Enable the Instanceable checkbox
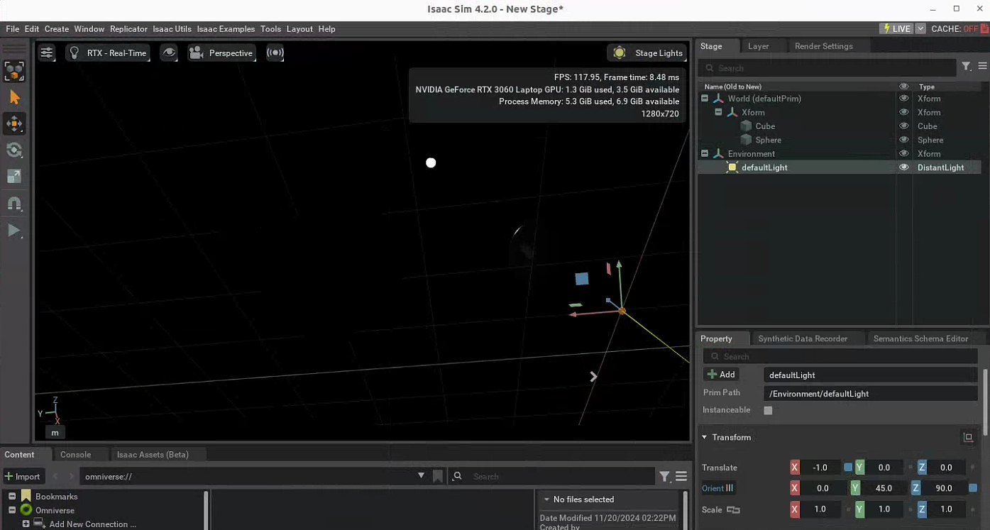 768,410
